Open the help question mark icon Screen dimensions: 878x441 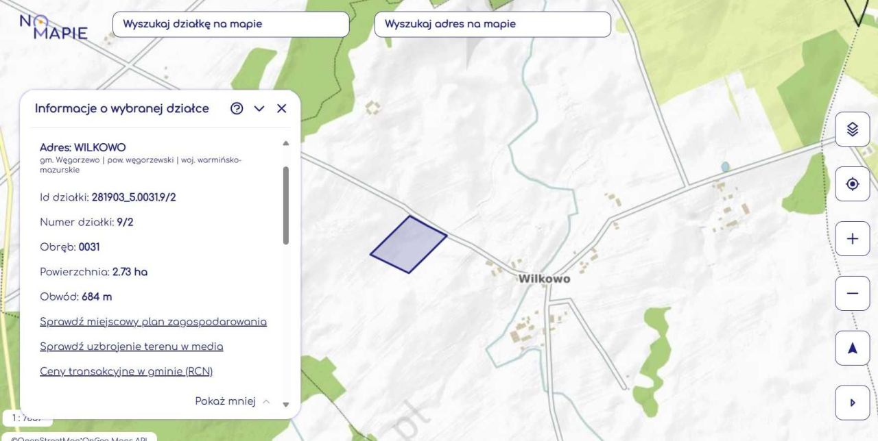pyautogui.click(x=237, y=108)
